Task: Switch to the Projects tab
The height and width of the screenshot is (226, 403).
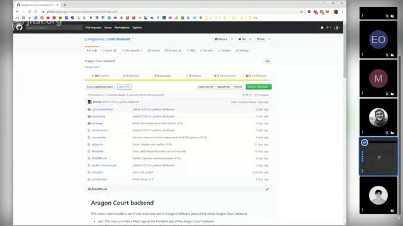Action: click(173, 50)
